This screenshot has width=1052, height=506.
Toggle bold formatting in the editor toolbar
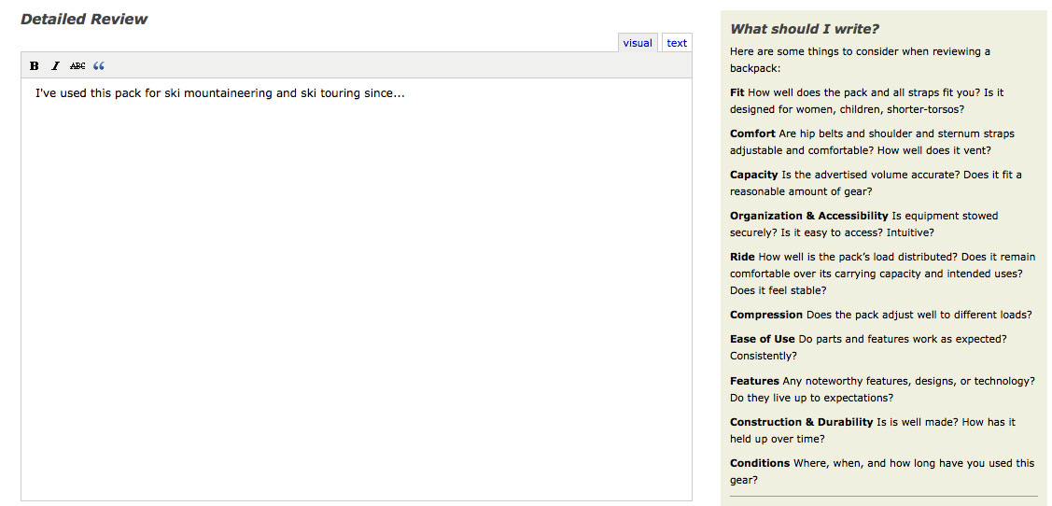coord(35,65)
